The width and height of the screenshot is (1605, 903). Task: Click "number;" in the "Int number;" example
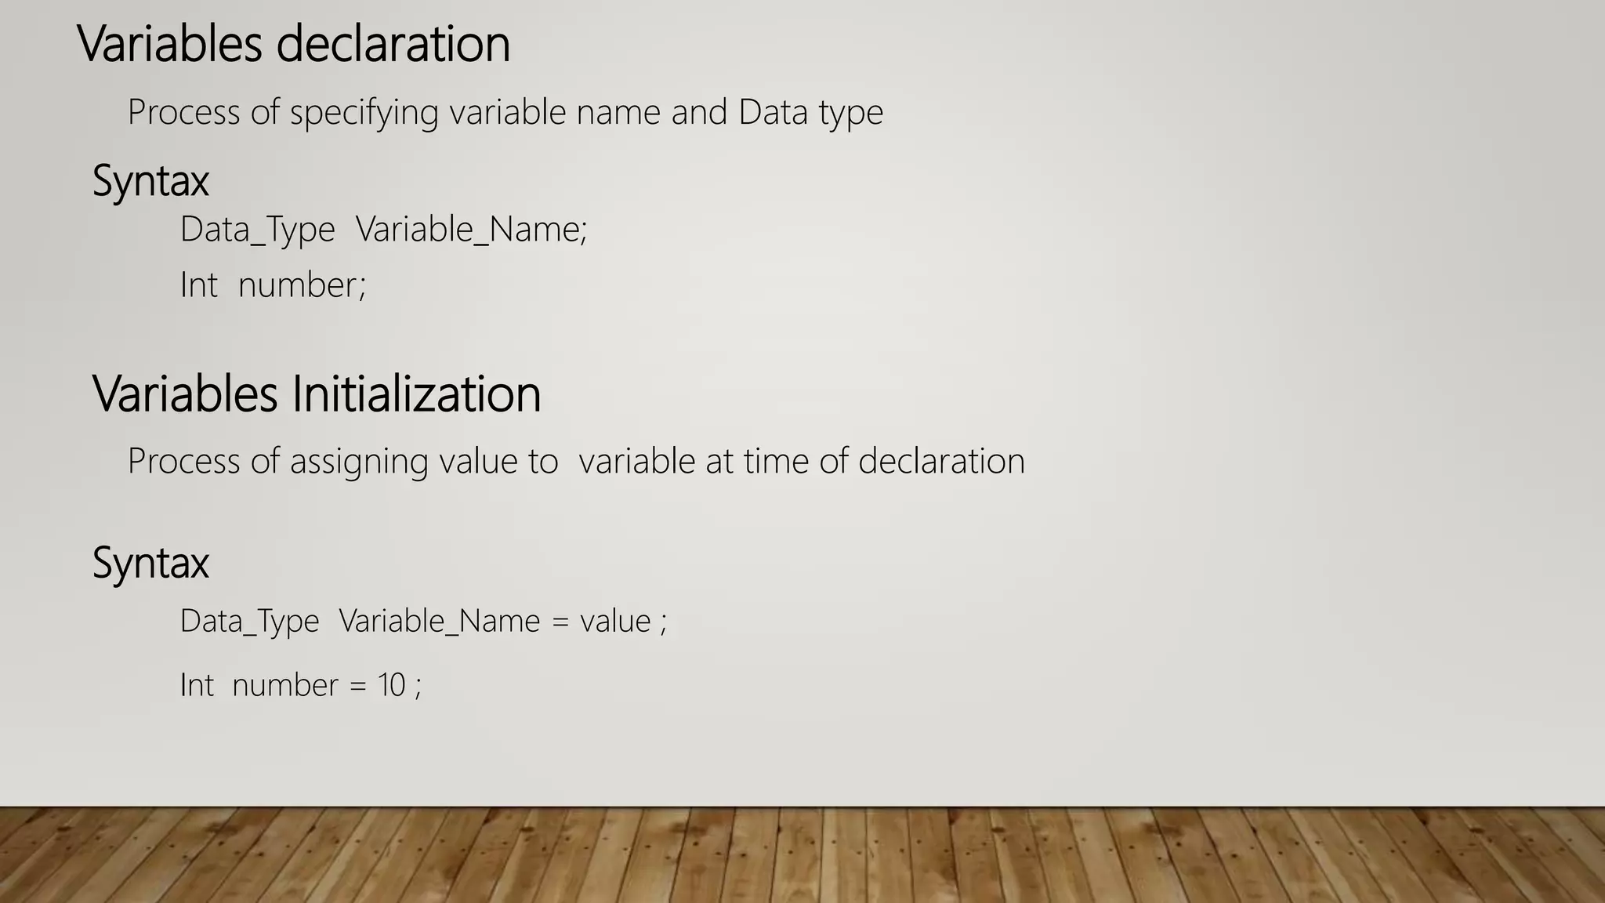pyautogui.click(x=302, y=285)
